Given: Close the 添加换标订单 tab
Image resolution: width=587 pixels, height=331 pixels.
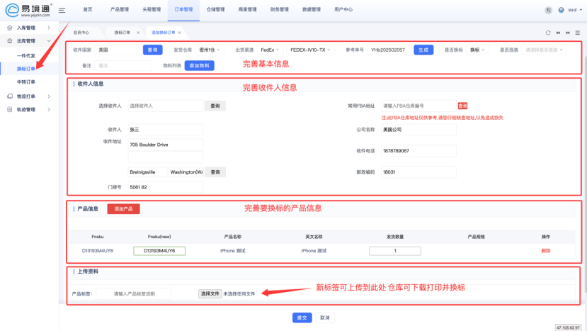Looking at the screenshot, I should (x=179, y=33).
